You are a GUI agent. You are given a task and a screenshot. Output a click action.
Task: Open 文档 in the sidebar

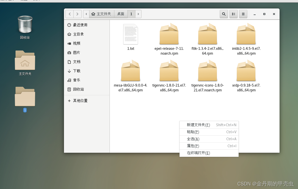[87, 62]
